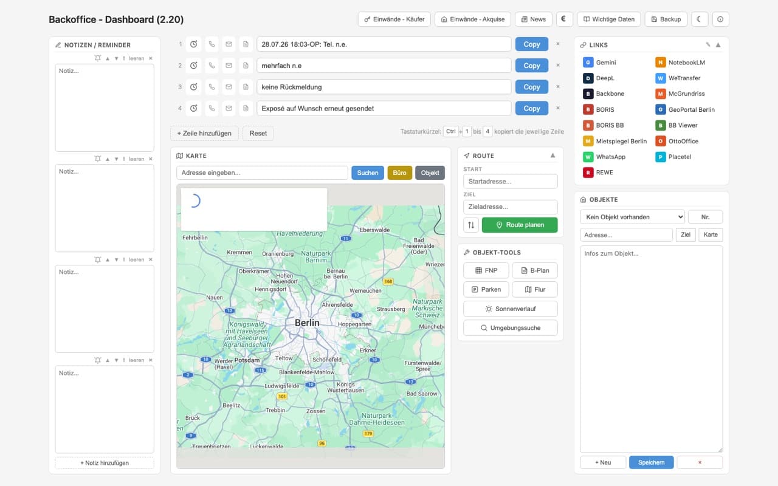Swap start and destination addresses
The height and width of the screenshot is (486, 778).
click(x=471, y=225)
